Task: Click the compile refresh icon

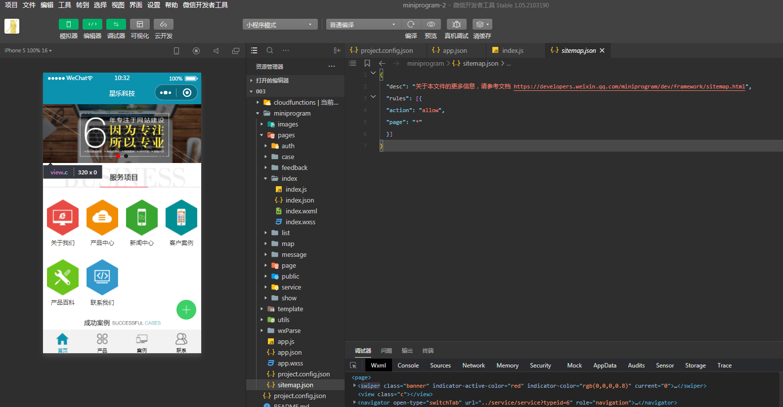Action: click(x=411, y=24)
